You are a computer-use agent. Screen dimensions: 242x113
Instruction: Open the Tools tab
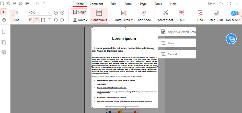tap(158, 4)
